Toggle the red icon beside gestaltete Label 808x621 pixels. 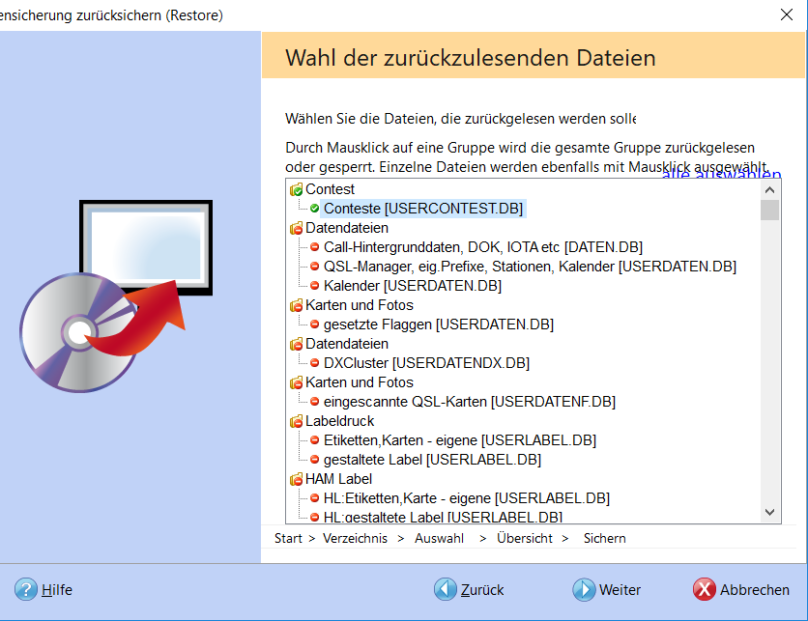pos(314,460)
